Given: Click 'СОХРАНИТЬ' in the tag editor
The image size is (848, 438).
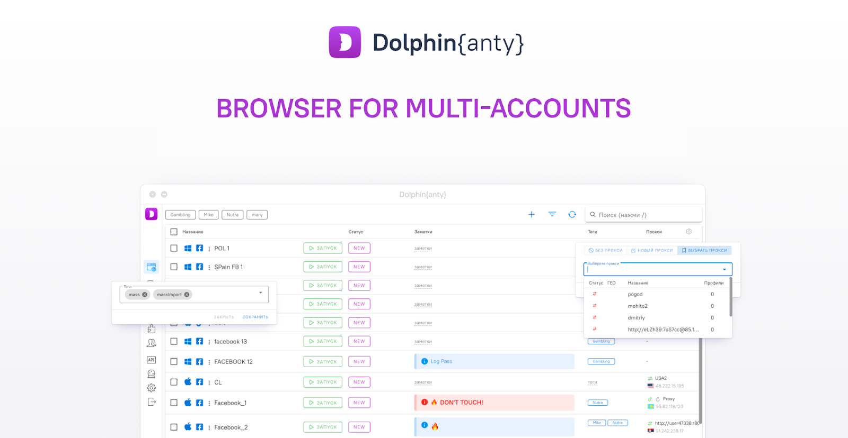Looking at the screenshot, I should click(x=255, y=317).
